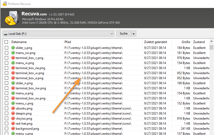Check the box for terminal_box_ne.png
214x135 pixels.
[x=6, y=68]
